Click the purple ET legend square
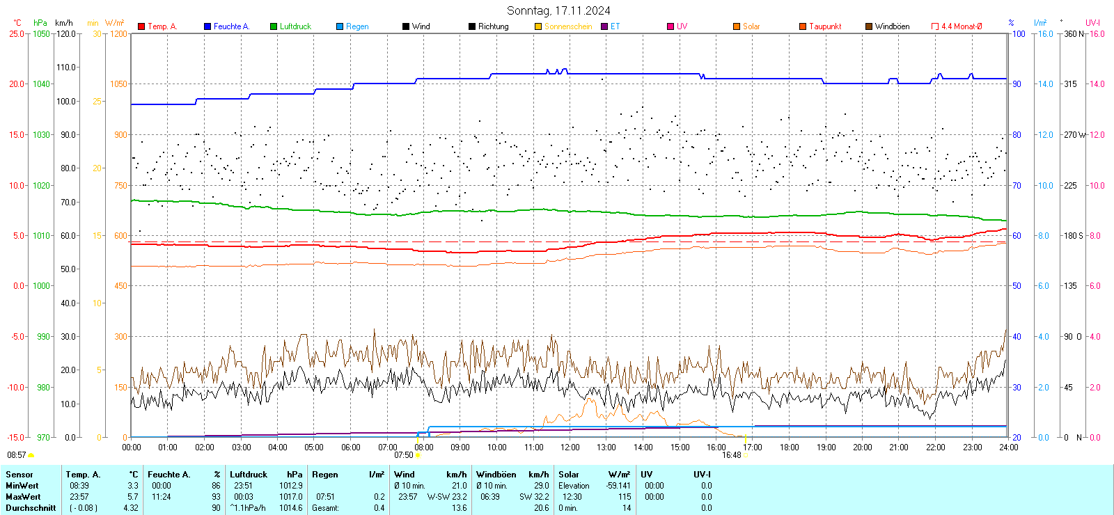The image size is (1114, 515). click(604, 26)
